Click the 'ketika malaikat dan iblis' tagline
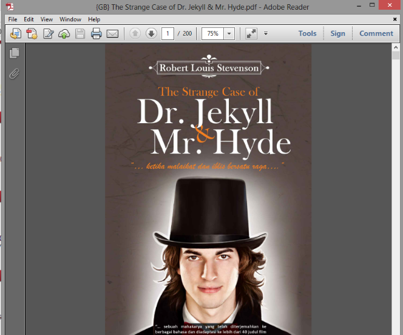 click(208, 166)
